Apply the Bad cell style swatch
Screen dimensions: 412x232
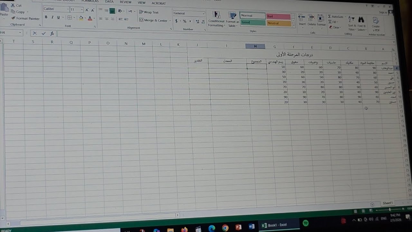[278, 16]
